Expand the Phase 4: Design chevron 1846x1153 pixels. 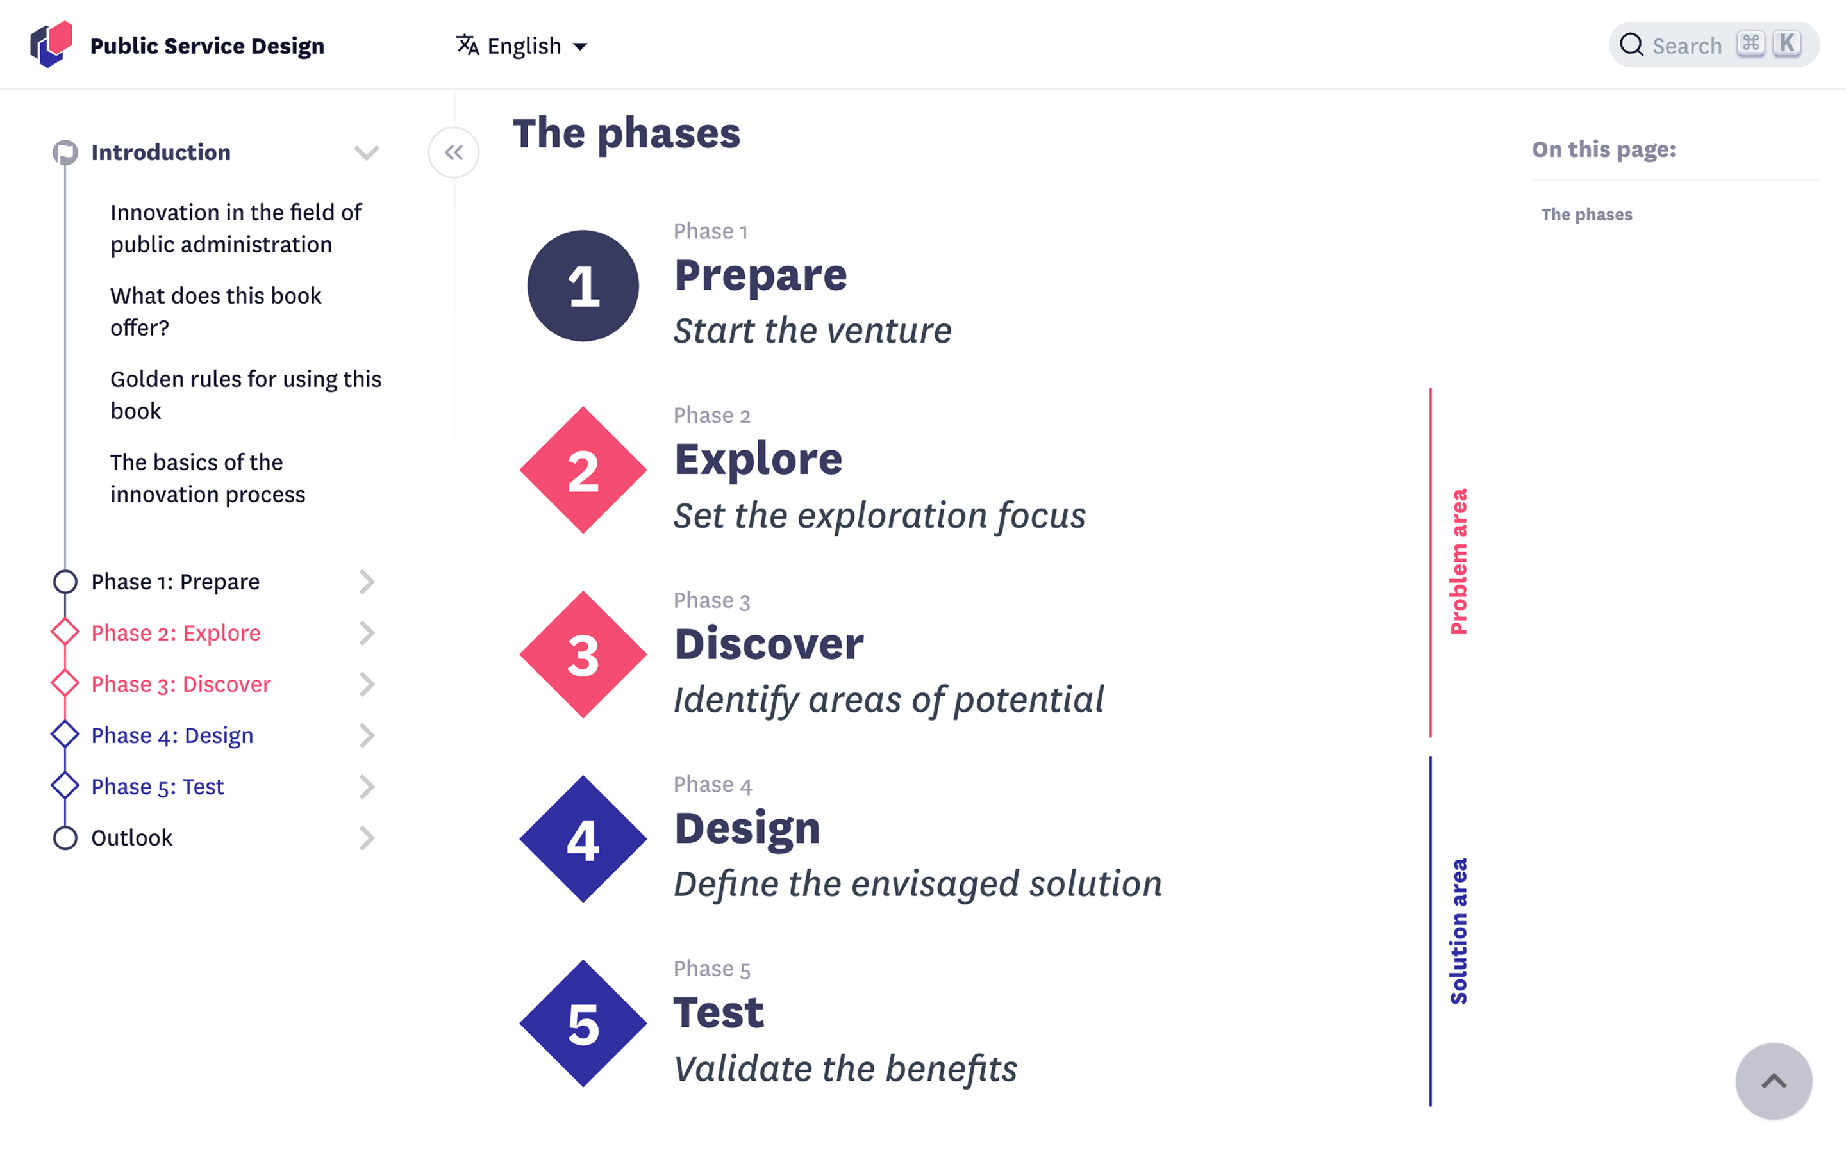click(367, 735)
